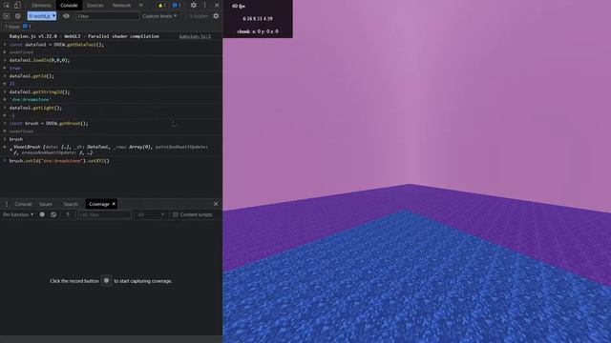Click the yellow warnings count badge

[x=161, y=5]
